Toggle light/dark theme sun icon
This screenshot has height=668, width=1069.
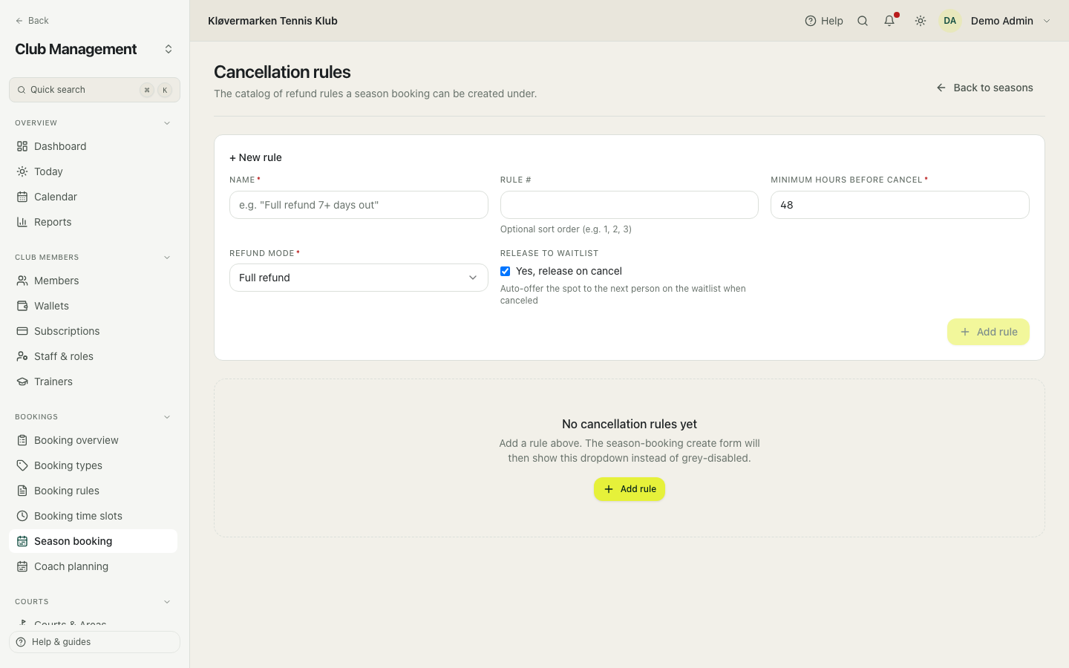921,21
